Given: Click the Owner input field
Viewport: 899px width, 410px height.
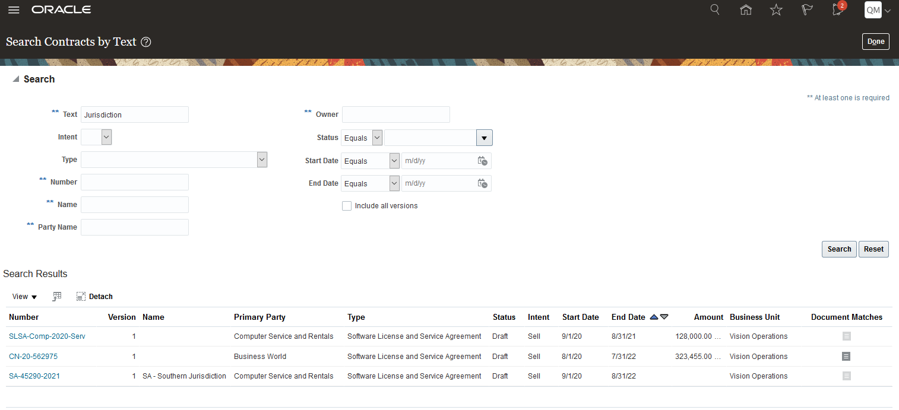Looking at the screenshot, I should point(396,115).
